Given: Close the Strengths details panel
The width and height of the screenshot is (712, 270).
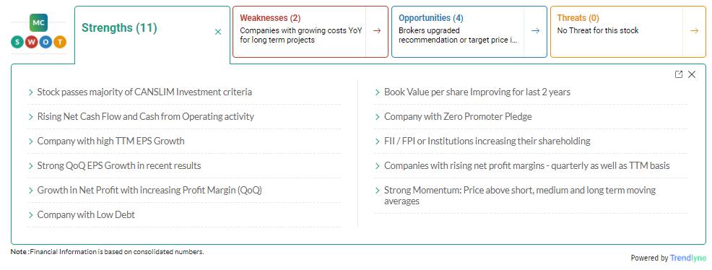Looking at the screenshot, I should tap(692, 74).
